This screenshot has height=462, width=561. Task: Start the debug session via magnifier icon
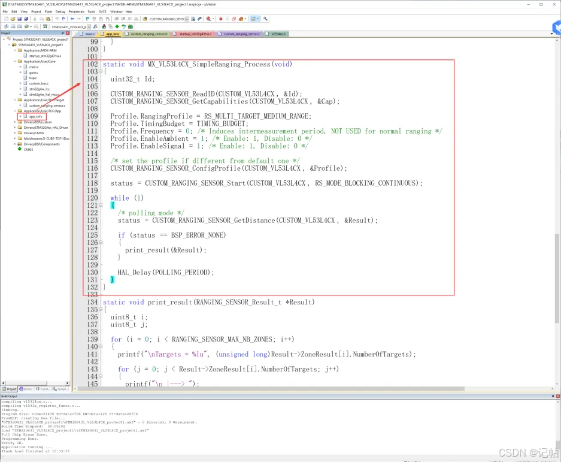208,19
